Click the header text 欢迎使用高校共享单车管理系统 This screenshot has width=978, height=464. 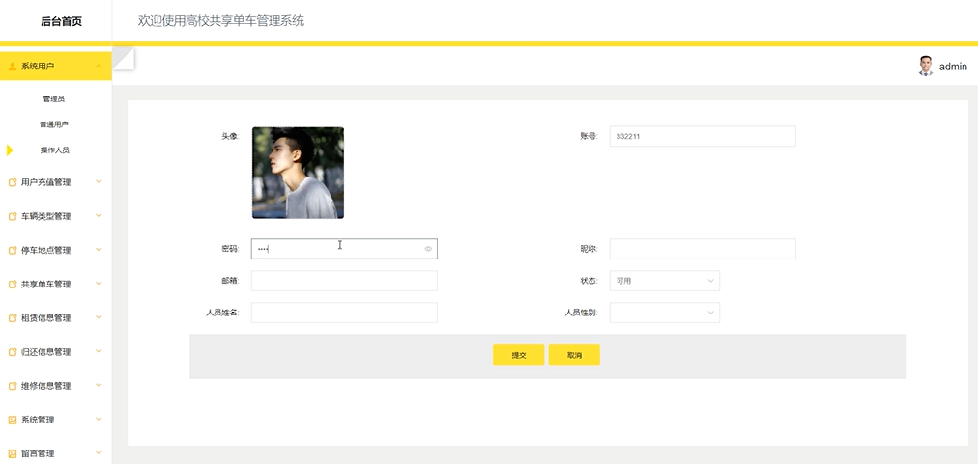[x=221, y=21]
